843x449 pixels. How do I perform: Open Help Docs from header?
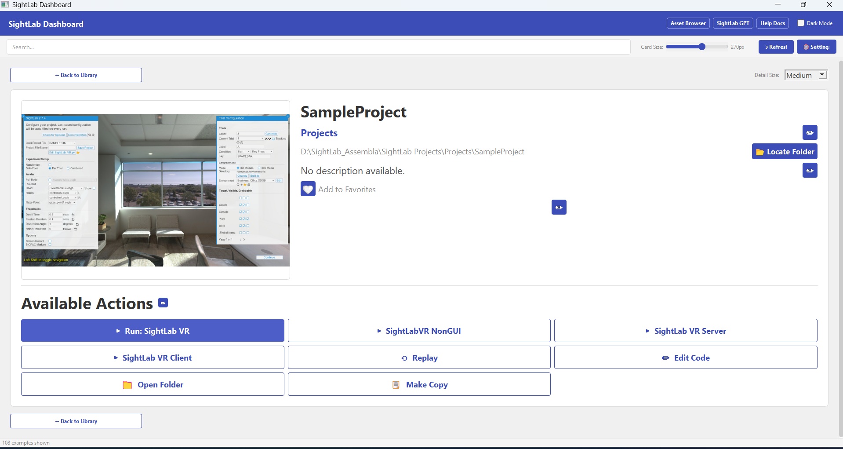pyautogui.click(x=772, y=23)
